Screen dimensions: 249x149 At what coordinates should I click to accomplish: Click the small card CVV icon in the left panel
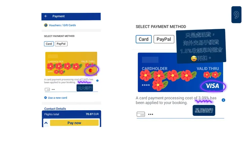47,90
